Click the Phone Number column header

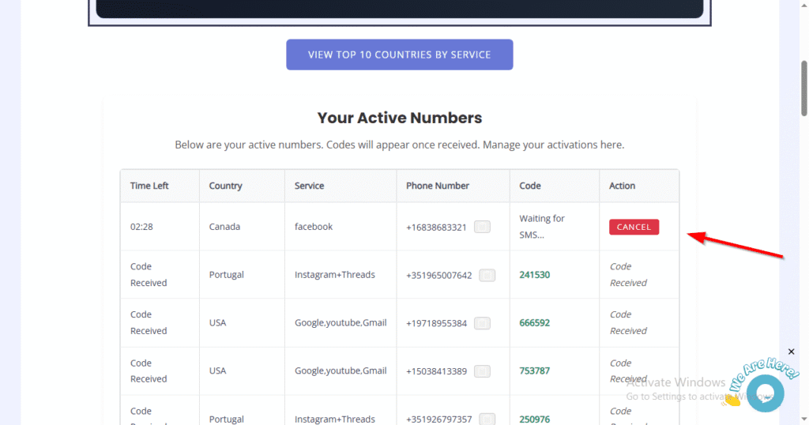pyautogui.click(x=438, y=186)
